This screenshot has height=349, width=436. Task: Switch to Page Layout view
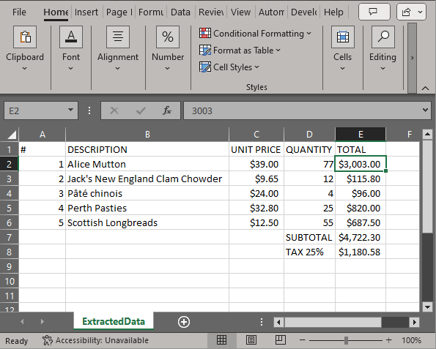[x=251, y=339]
